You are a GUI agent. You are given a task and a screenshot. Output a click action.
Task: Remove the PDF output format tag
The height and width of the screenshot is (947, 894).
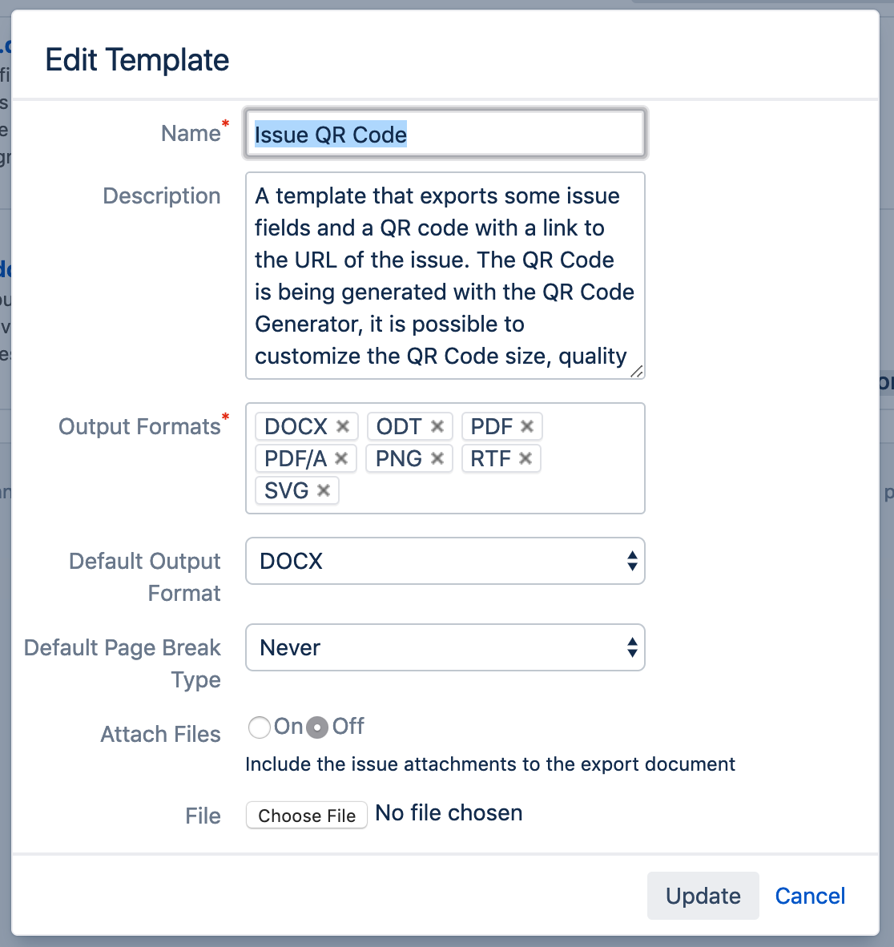pos(527,426)
